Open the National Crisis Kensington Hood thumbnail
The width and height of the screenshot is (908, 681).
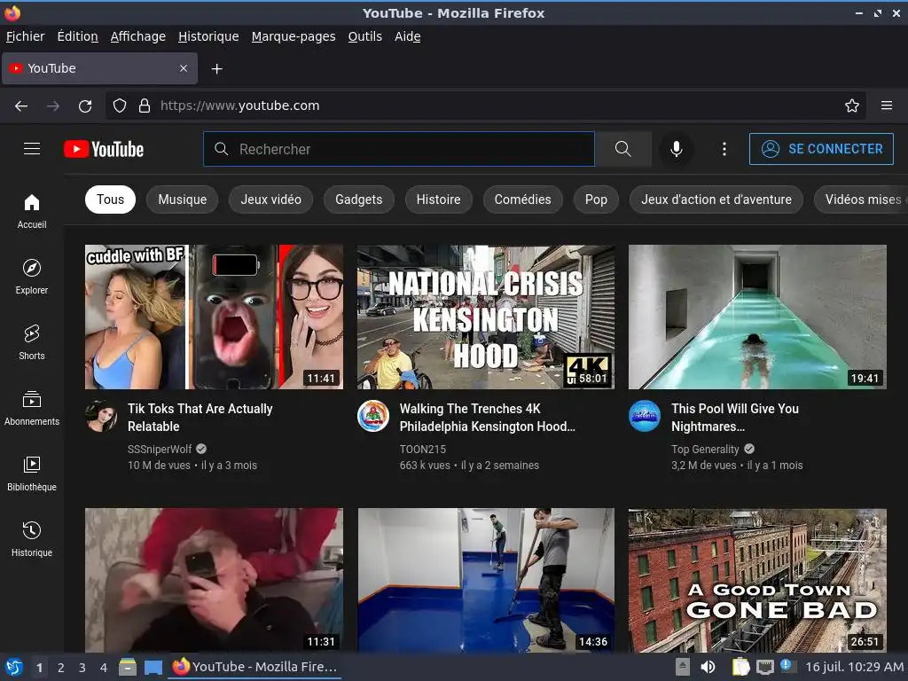[x=486, y=317]
